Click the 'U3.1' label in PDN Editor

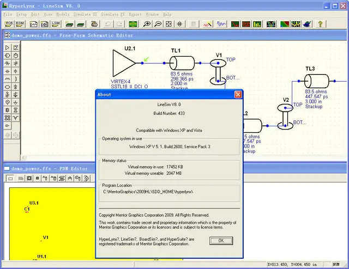tap(34, 203)
